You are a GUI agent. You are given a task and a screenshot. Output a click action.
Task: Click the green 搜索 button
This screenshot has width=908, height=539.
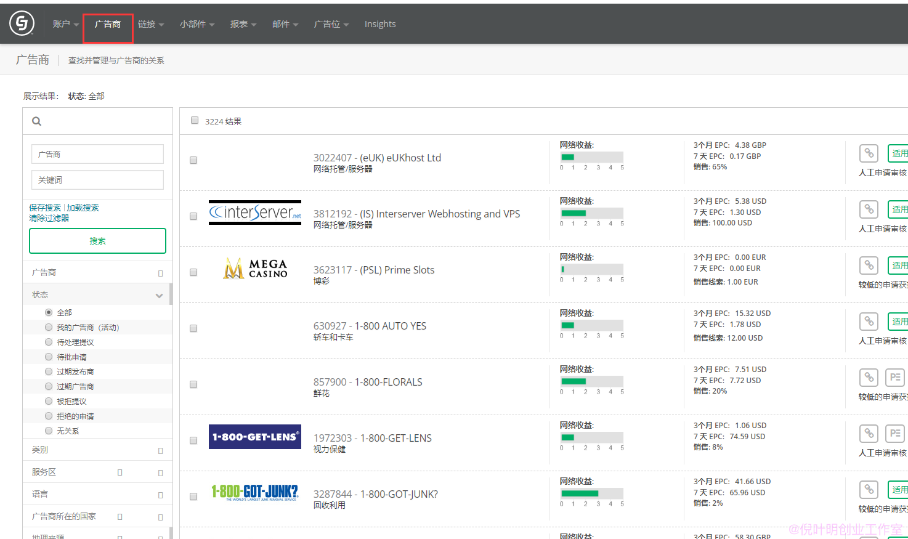pos(97,241)
